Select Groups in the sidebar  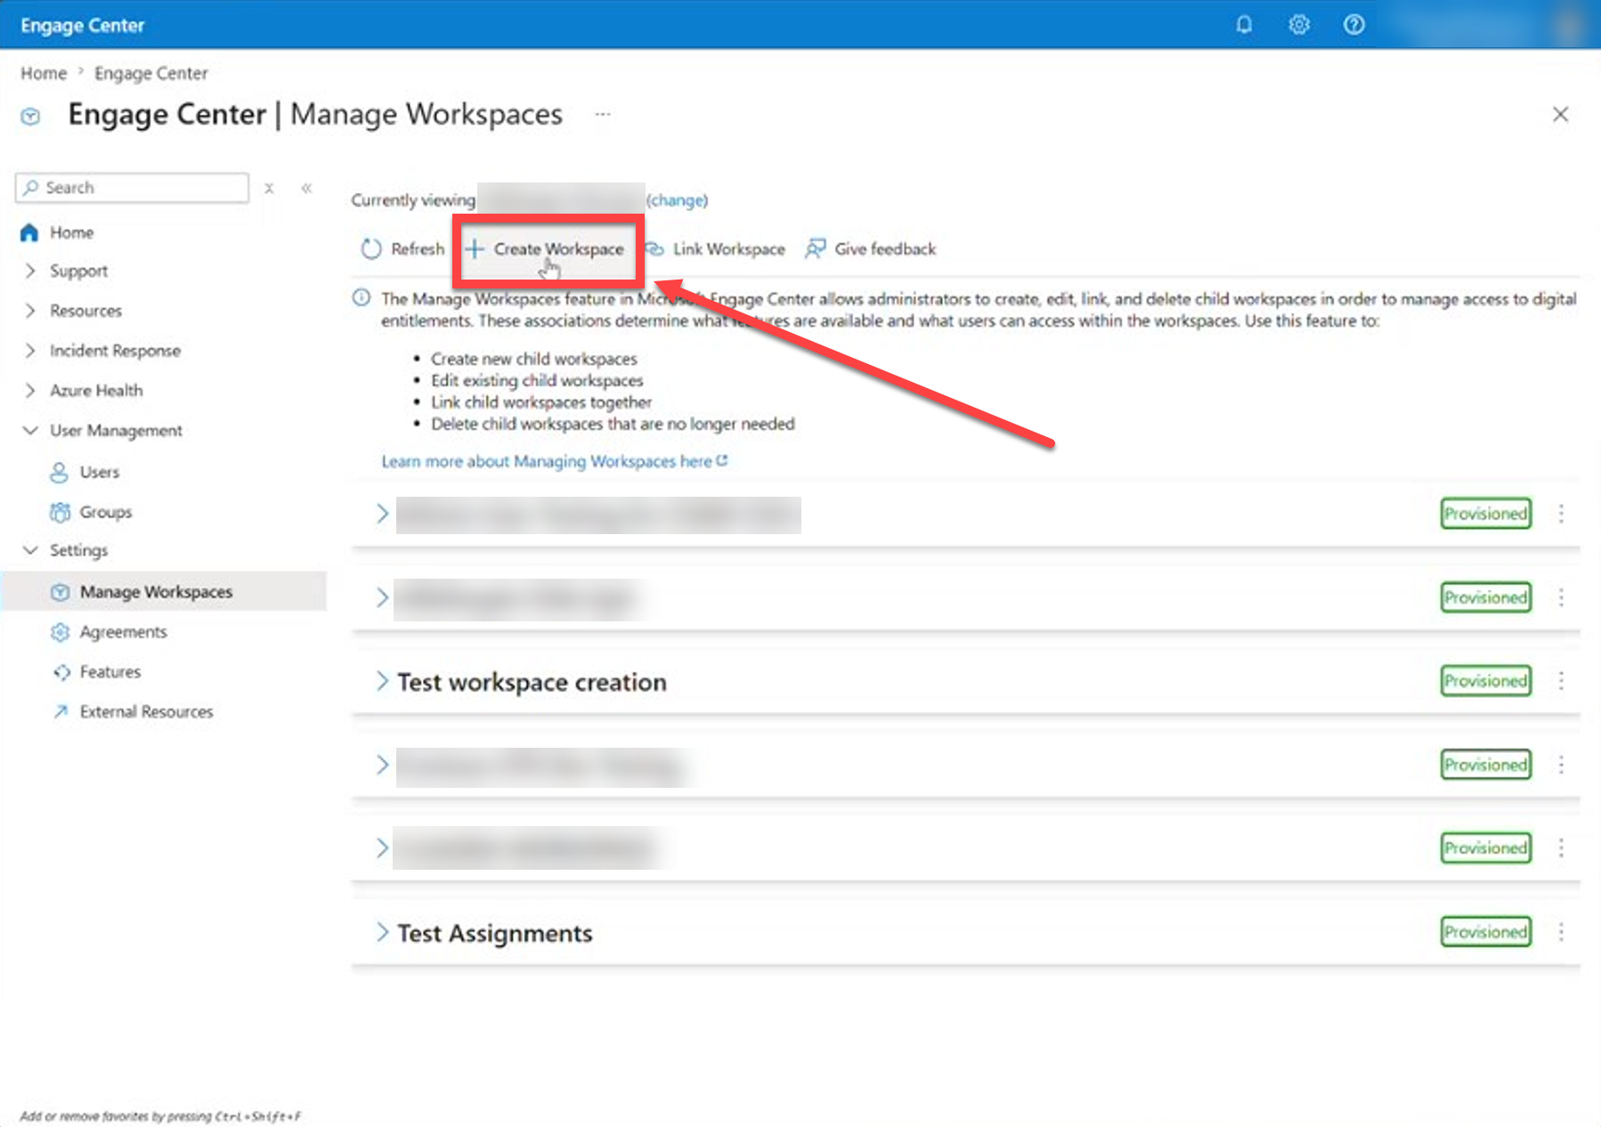tap(106, 512)
